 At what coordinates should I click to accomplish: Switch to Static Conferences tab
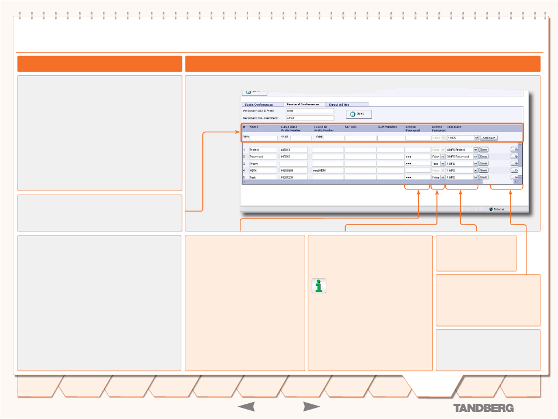click(263, 105)
